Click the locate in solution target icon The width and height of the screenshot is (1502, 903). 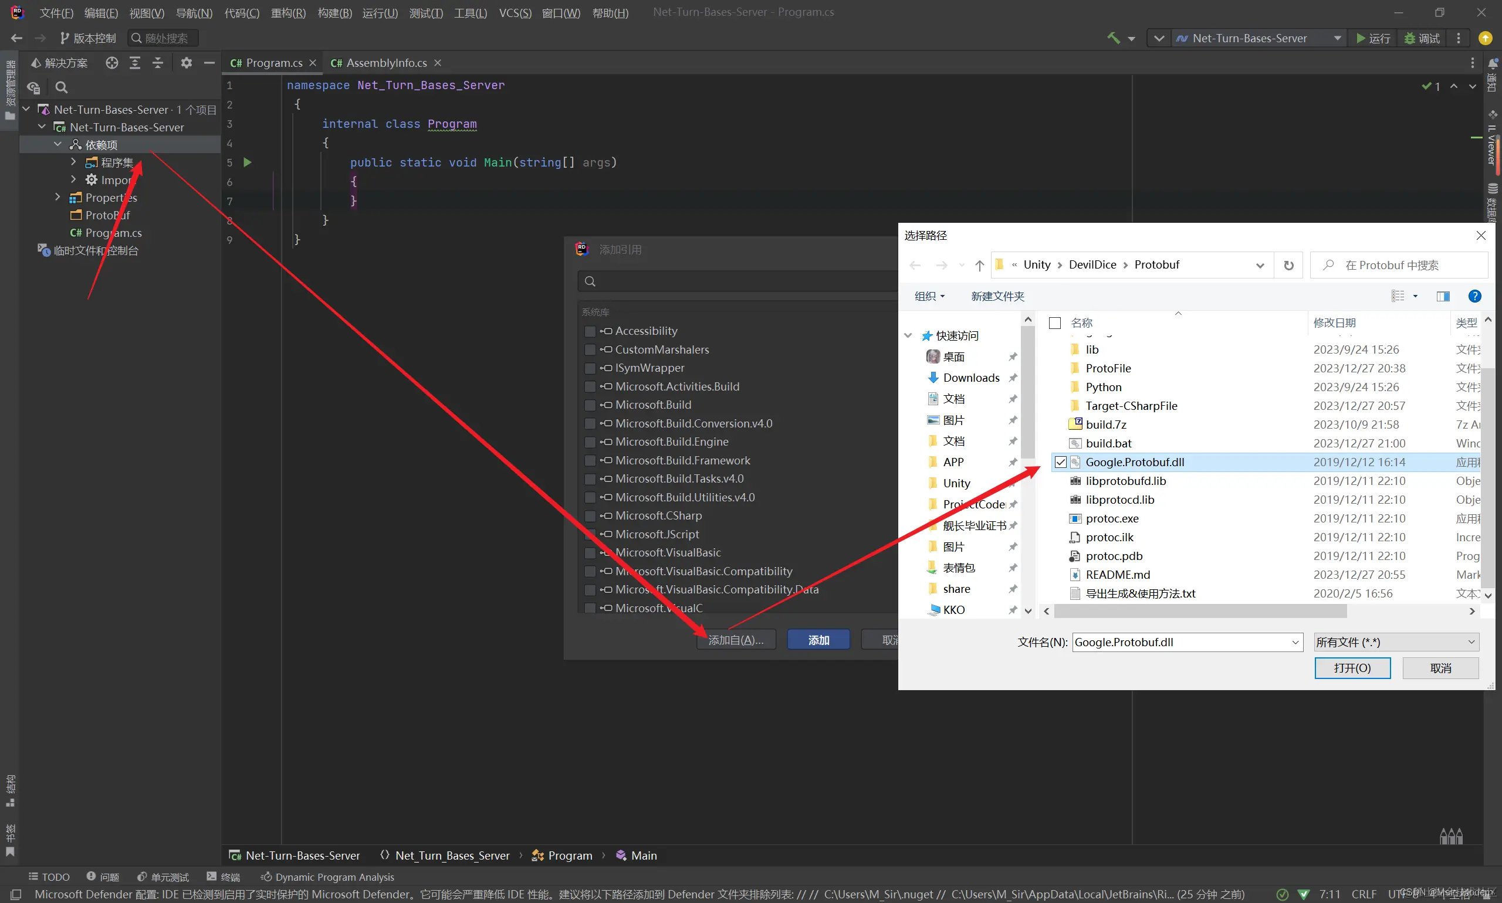pyautogui.click(x=111, y=63)
